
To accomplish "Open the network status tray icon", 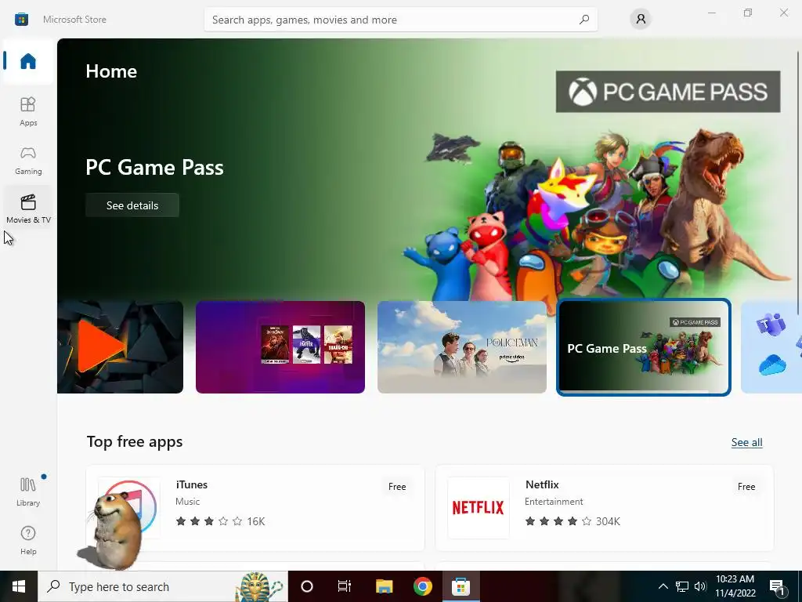I will tap(682, 586).
